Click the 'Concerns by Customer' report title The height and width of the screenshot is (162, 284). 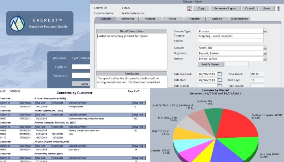pos(74,93)
